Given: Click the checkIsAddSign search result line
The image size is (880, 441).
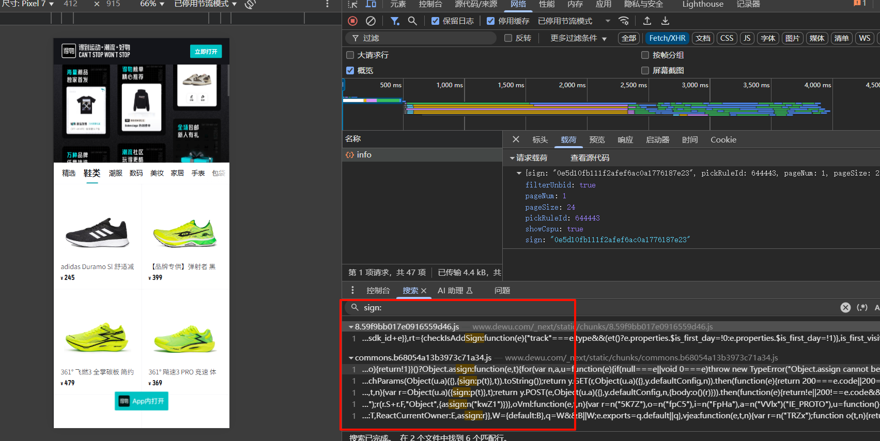Looking at the screenshot, I should coord(615,338).
